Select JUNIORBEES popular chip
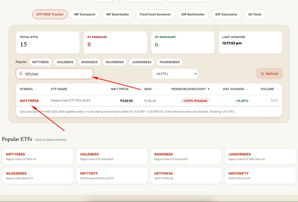This screenshot has width=298, height=202. point(142,62)
